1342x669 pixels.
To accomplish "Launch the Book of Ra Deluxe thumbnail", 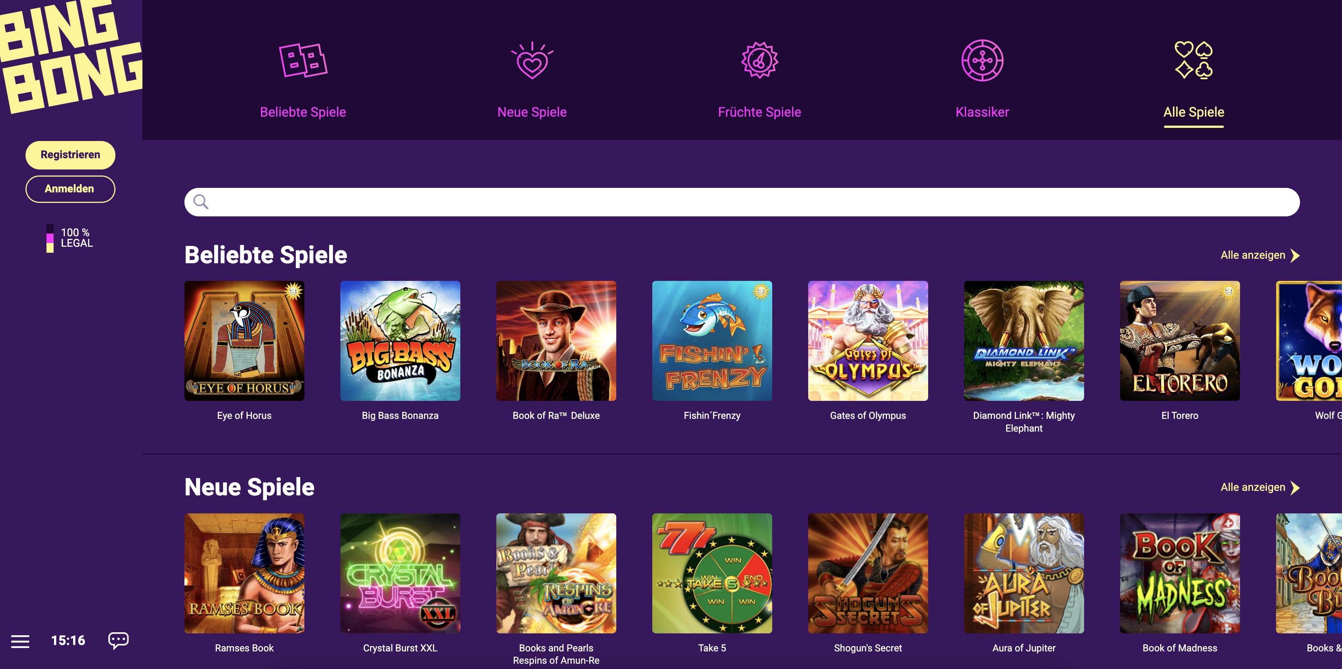I will [556, 341].
